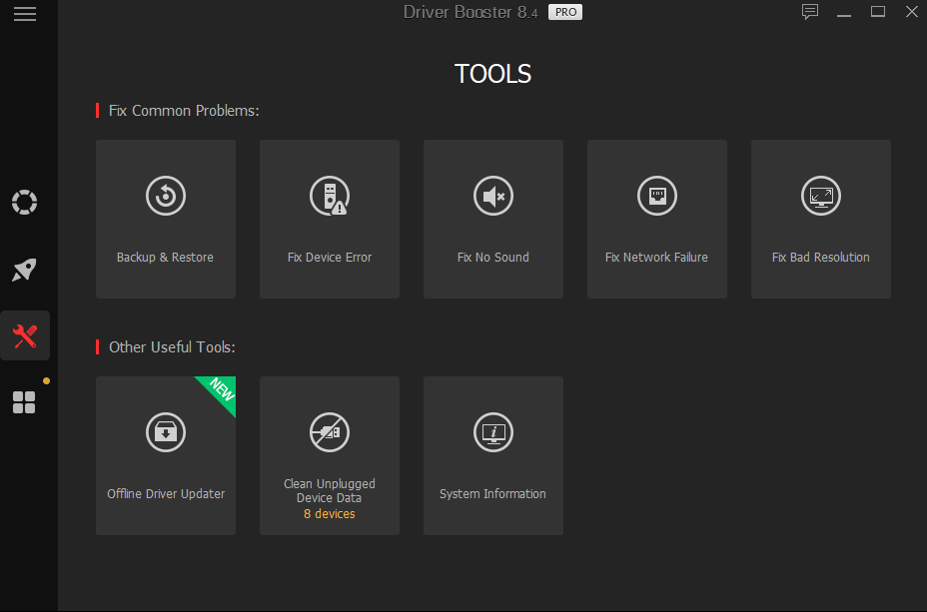The height and width of the screenshot is (612, 927).
Task: Open the Scan section in sidebar
Action: [24, 202]
